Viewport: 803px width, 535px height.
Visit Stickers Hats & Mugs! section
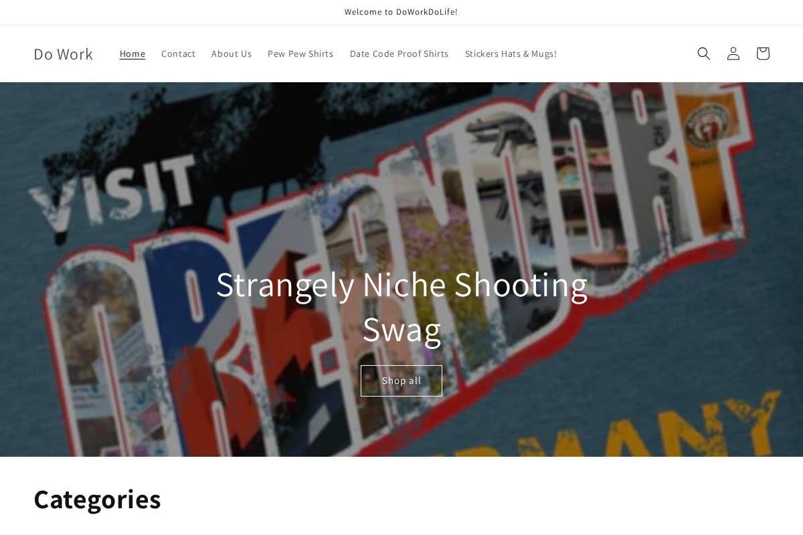coord(511,53)
